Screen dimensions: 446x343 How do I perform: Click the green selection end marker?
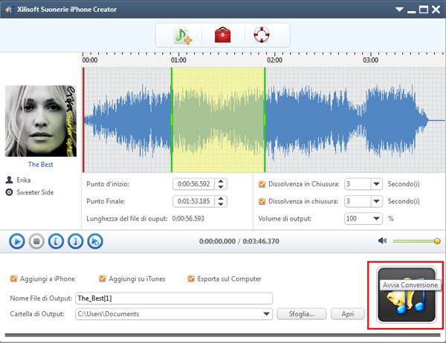pyautogui.click(x=265, y=120)
